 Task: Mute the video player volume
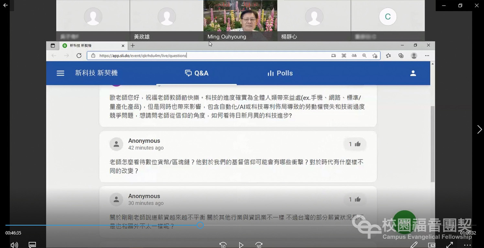pos(14,245)
